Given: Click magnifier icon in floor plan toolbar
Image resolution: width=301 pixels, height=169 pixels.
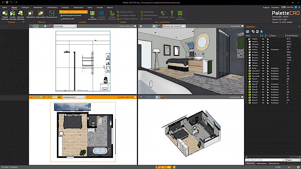Looking at the screenshot, I should 32,97.
